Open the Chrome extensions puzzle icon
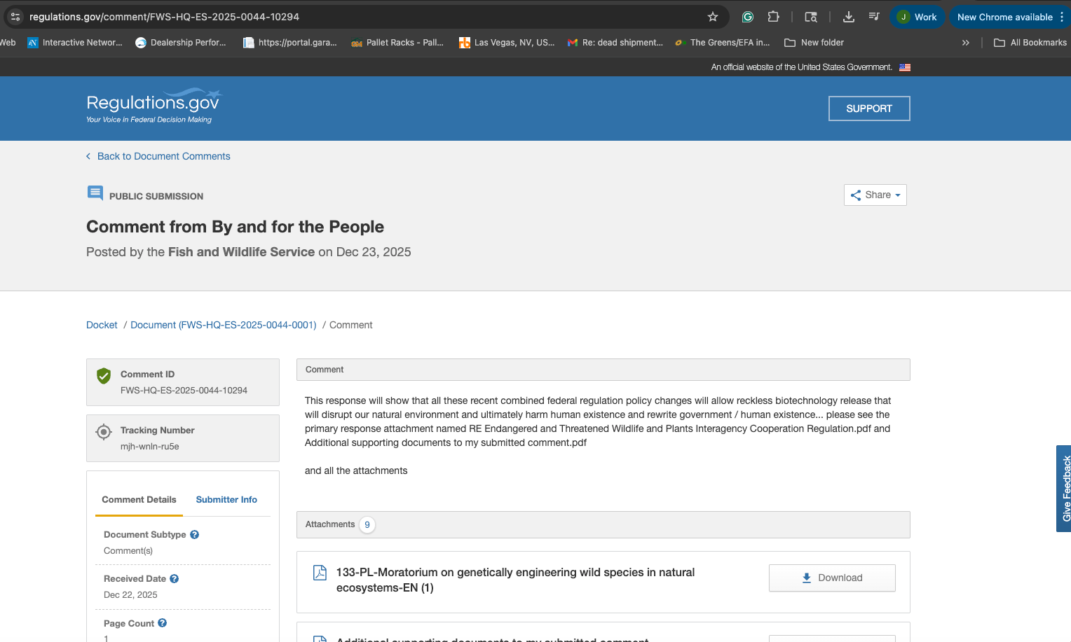Image resolution: width=1071 pixels, height=642 pixels. tap(773, 17)
